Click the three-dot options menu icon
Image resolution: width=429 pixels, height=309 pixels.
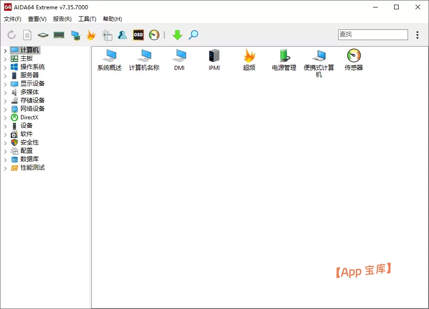coord(417,35)
